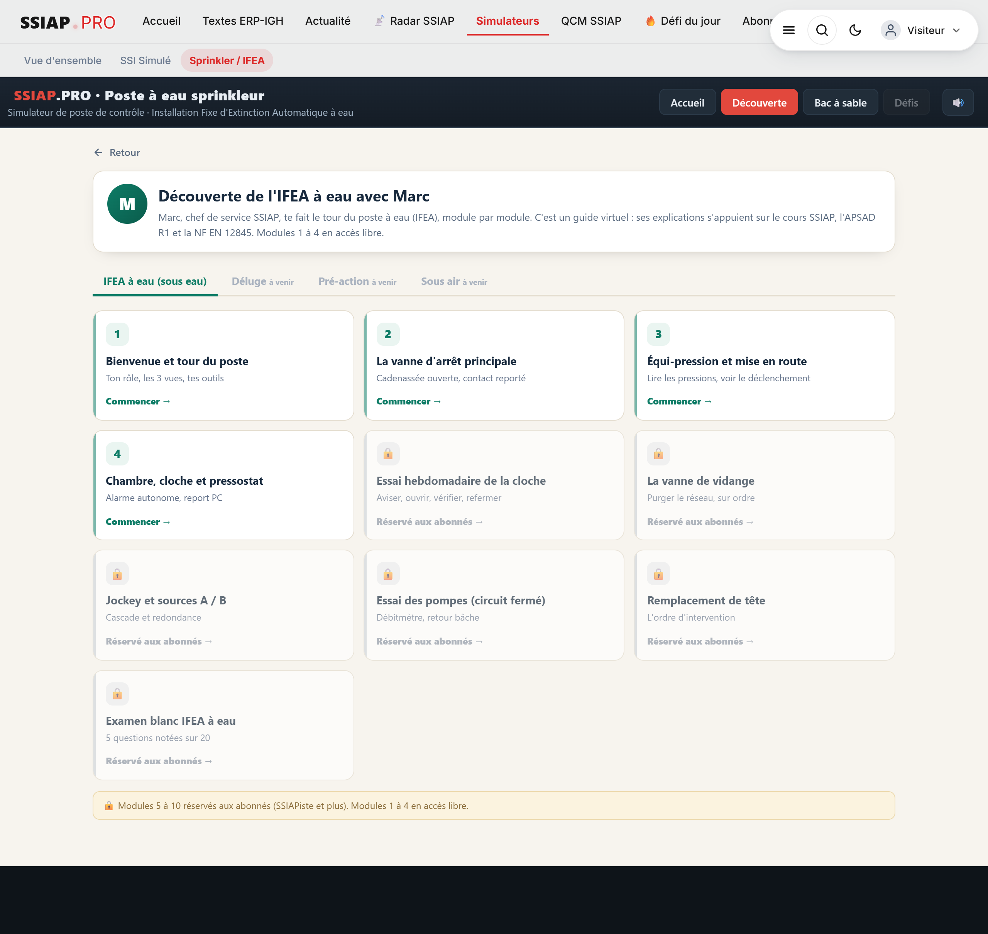Expand the Visiteur account dropdown chevron
The height and width of the screenshot is (934, 988).
coord(956,30)
